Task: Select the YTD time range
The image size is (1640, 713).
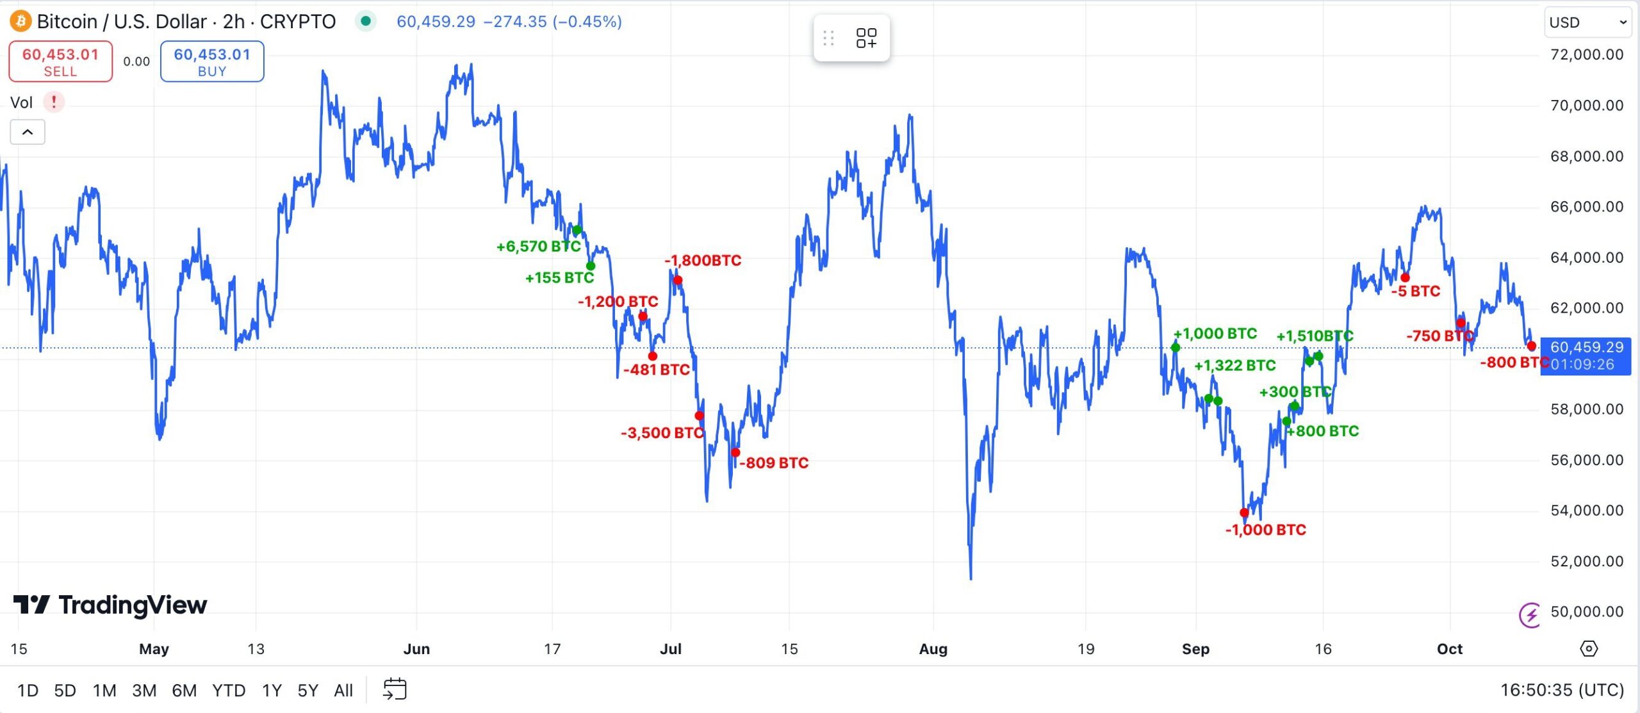Action: click(229, 690)
